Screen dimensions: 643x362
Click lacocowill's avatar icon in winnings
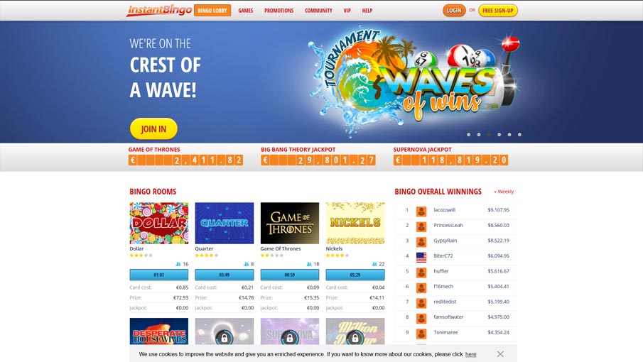click(421, 212)
